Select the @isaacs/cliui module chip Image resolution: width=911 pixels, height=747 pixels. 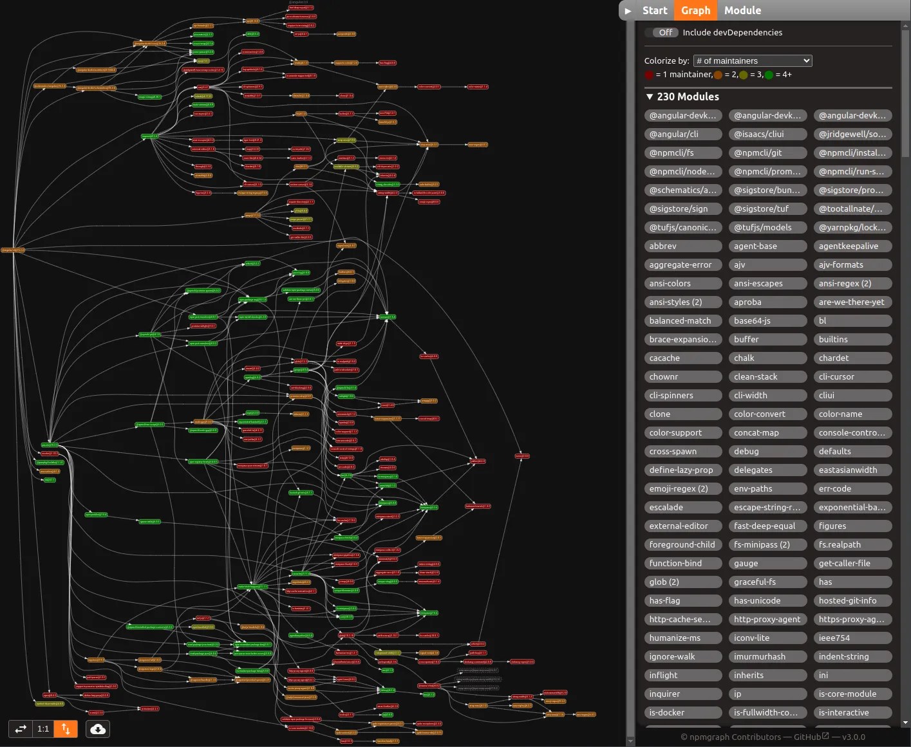point(768,134)
